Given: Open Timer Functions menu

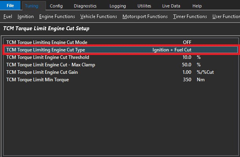Looking at the screenshot, I should click(x=190, y=16).
